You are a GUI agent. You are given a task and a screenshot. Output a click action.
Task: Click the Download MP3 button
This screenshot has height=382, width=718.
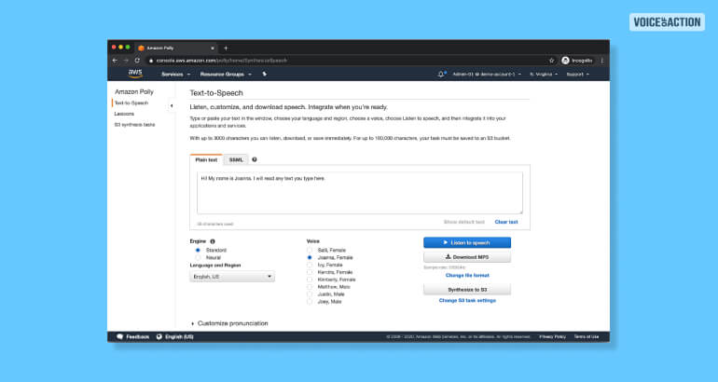pyautogui.click(x=467, y=257)
